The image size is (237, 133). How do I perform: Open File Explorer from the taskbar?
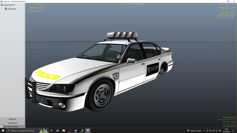tap(64, 130)
